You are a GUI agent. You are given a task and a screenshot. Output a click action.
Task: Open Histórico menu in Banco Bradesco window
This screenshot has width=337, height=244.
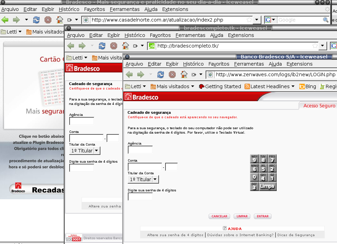coord(193,64)
